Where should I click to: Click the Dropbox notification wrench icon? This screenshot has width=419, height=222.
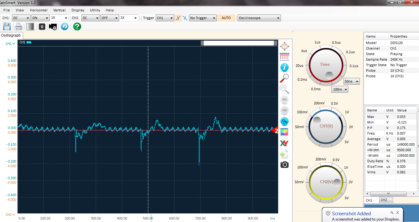(392, 212)
